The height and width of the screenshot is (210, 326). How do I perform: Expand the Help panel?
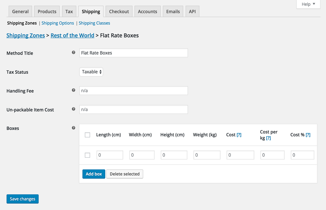(x=308, y=4)
